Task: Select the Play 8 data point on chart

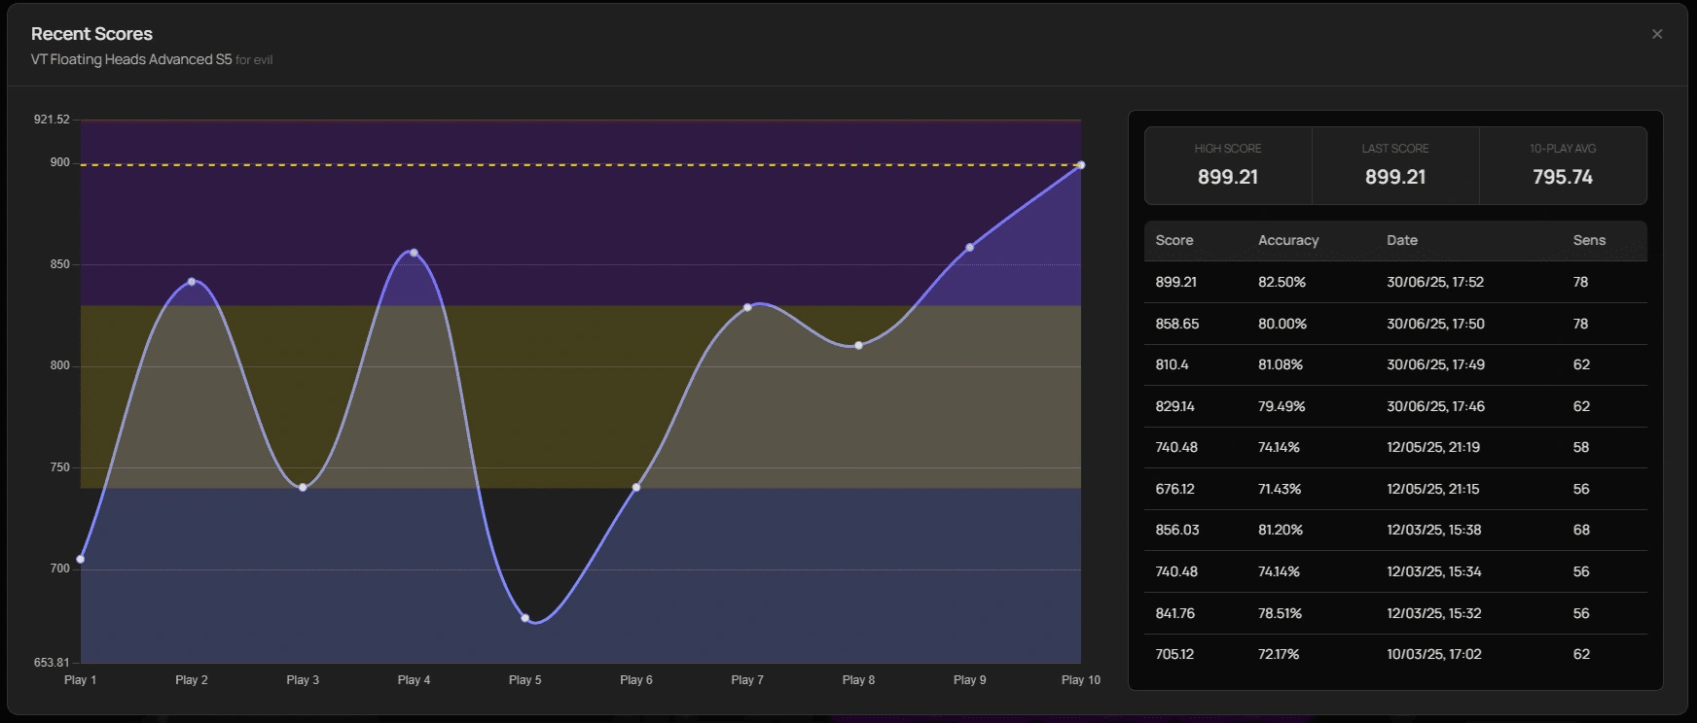Action: tap(858, 345)
